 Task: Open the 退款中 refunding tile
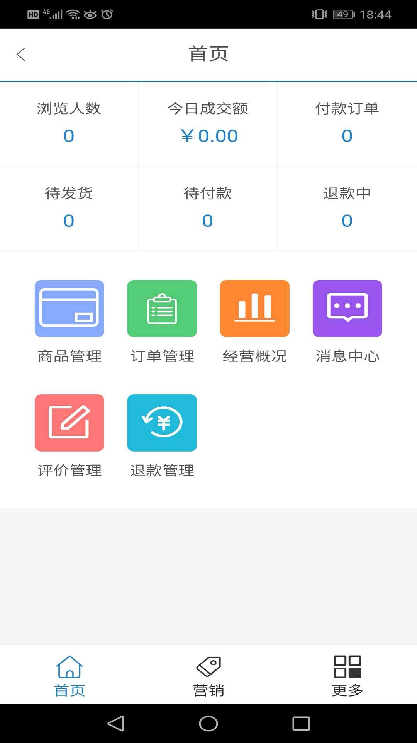pyautogui.click(x=347, y=208)
